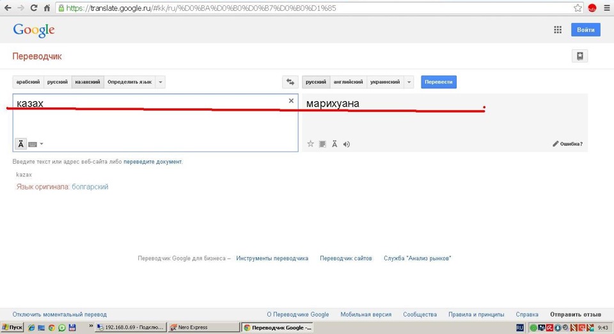Open the Google apps grid
The image size is (614, 334).
[x=558, y=30]
